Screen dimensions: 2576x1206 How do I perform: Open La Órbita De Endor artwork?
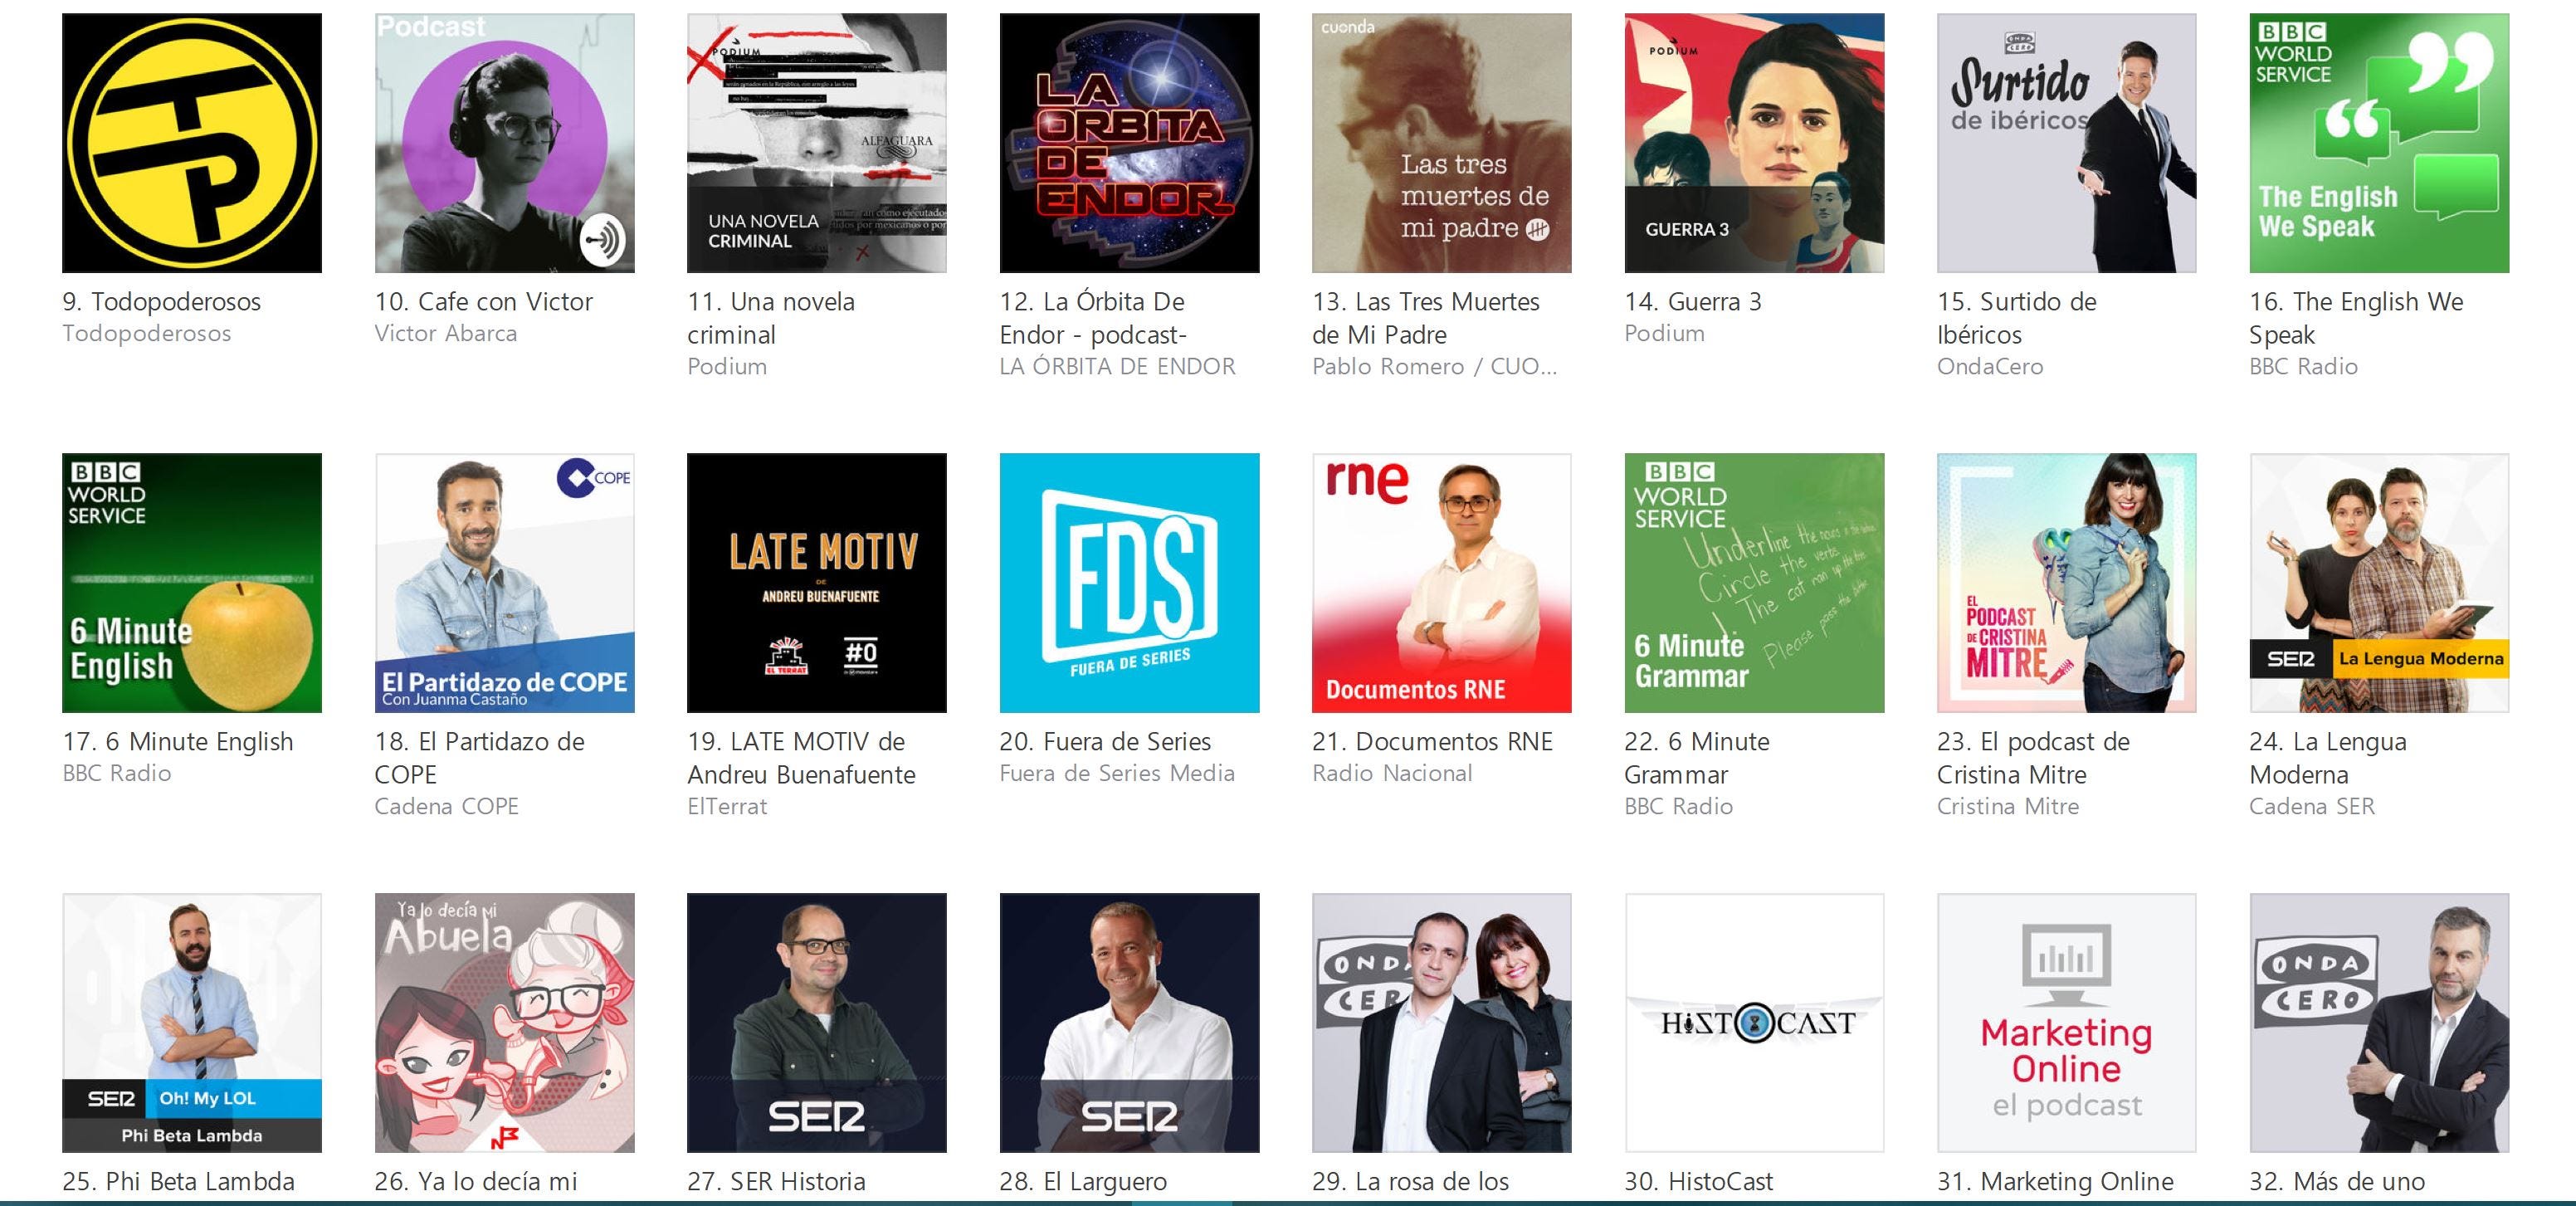click(x=1129, y=143)
